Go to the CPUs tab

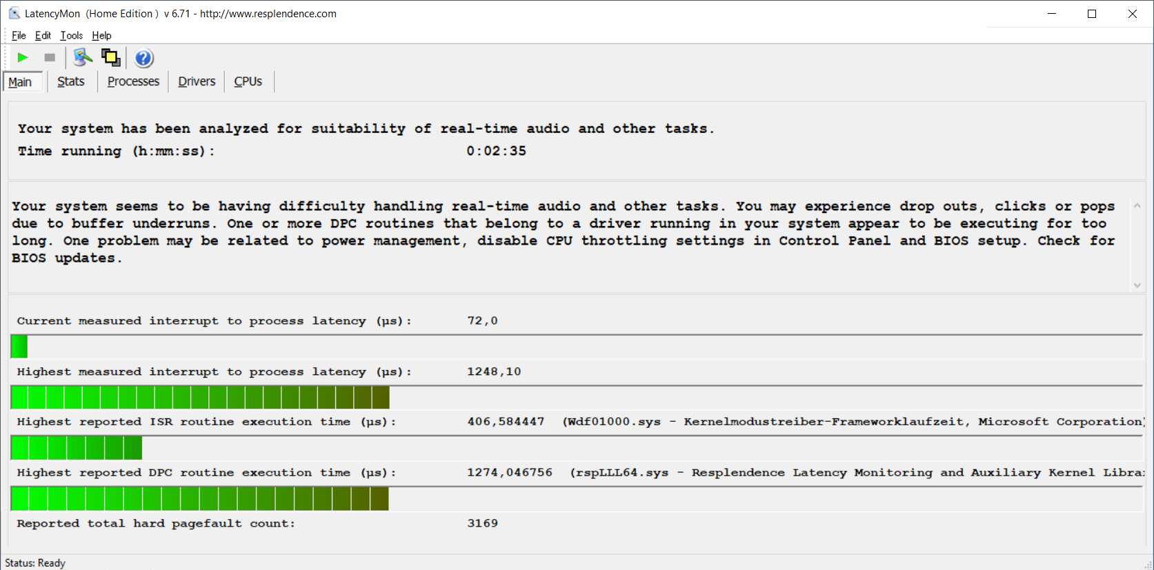(248, 82)
